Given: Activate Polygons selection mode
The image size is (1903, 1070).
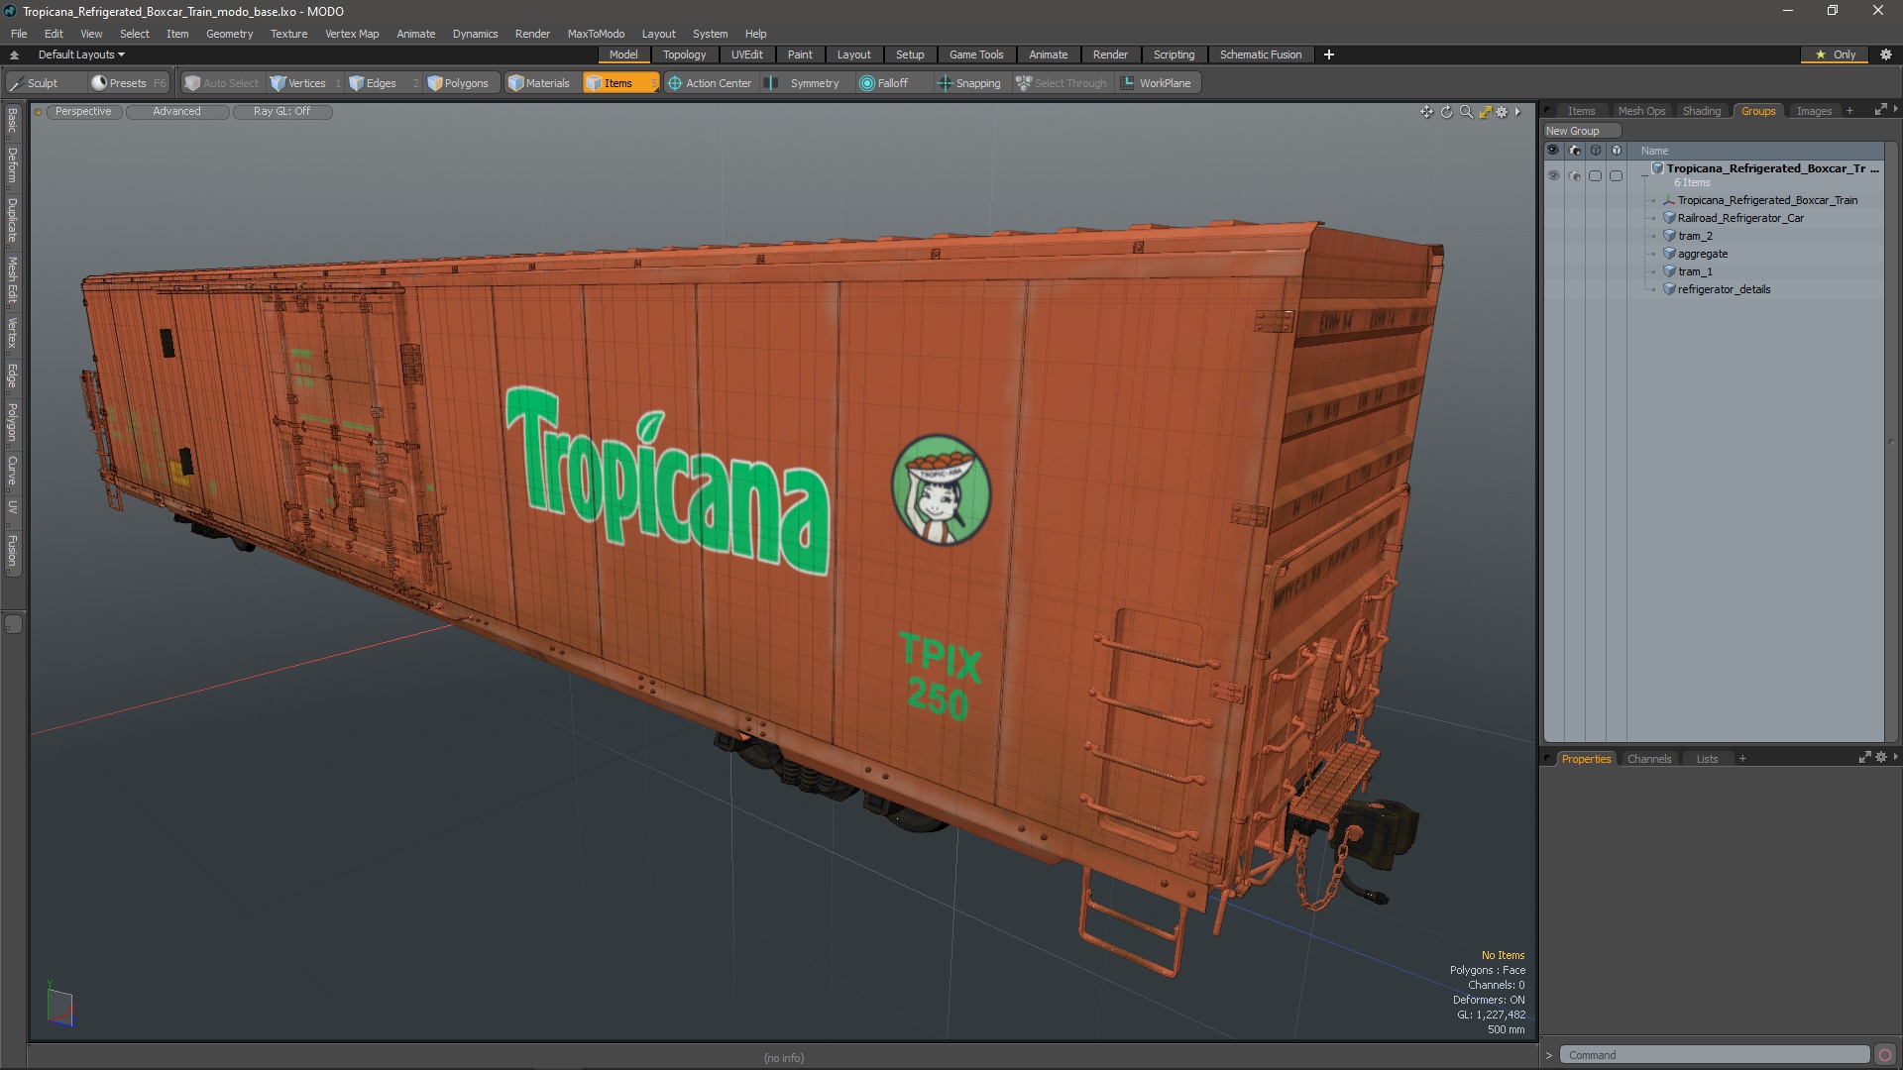Looking at the screenshot, I should pos(458,83).
